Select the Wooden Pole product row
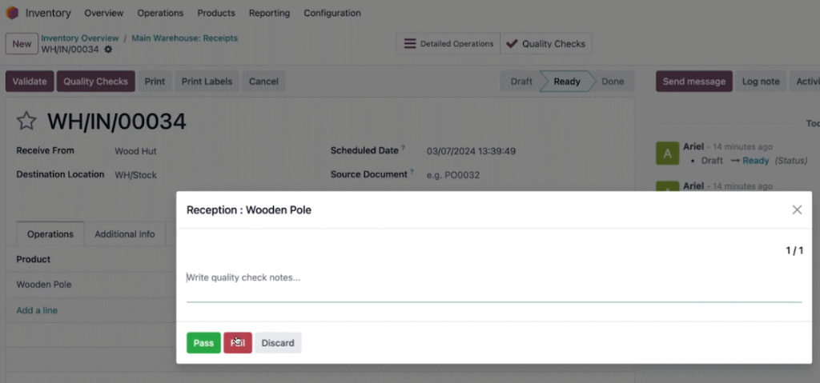Image resolution: width=820 pixels, height=383 pixels. pos(91,285)
